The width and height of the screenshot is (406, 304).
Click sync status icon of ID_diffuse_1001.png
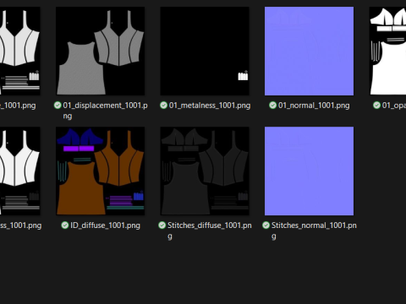point(65,225)
